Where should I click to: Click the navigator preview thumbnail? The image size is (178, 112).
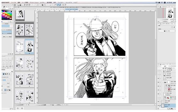(170, 13)
